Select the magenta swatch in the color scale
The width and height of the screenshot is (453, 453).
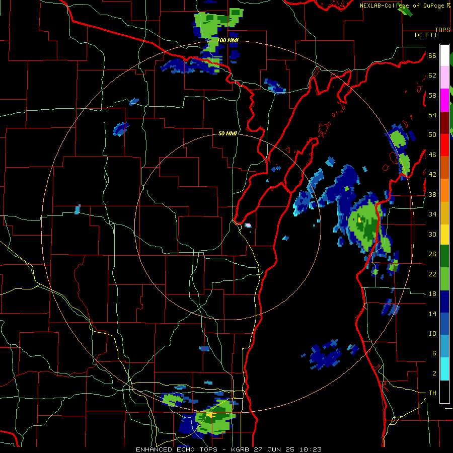[x=444, y=100]
